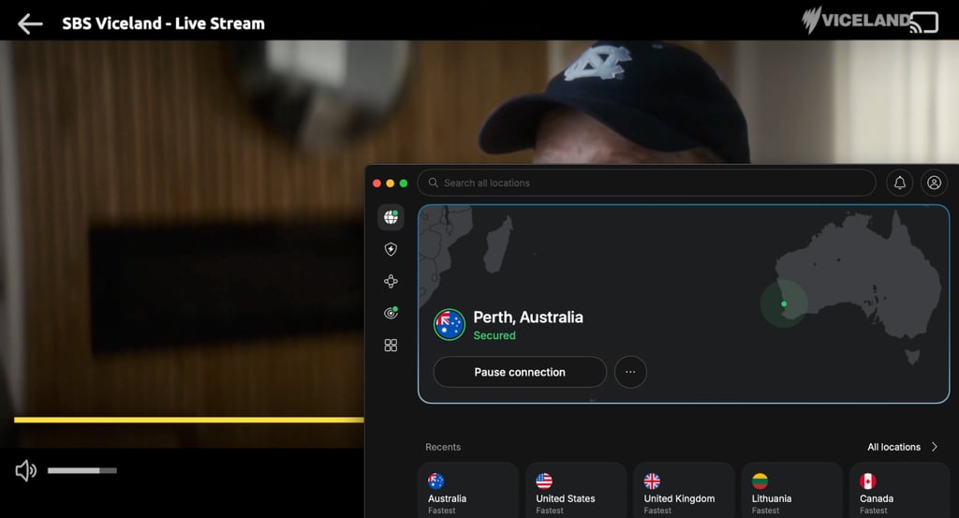
Task: Click the Australia flag next to Perth
Action: pyautogui.click(x=450, y=325)
